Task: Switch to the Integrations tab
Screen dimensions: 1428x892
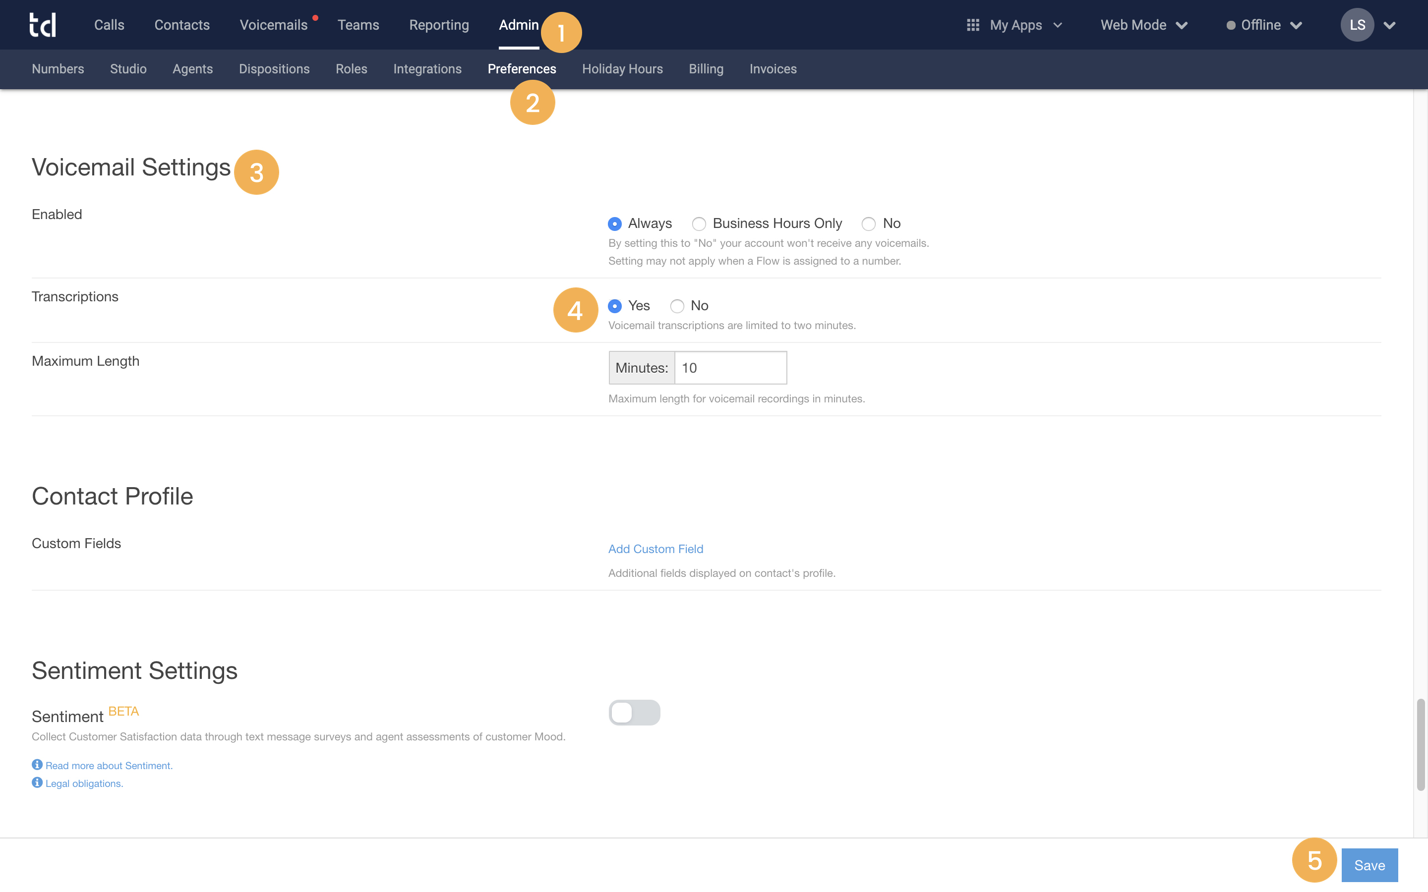Action: pos(427,69)
